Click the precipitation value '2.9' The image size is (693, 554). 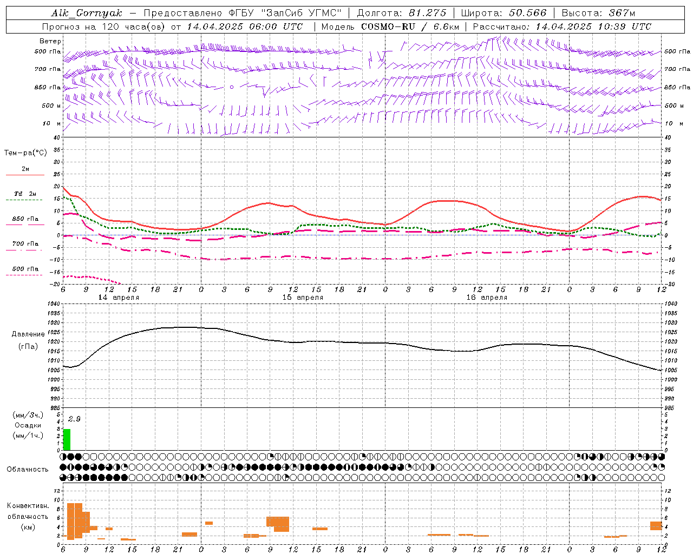pyautogui.click(x=74, y=419)
